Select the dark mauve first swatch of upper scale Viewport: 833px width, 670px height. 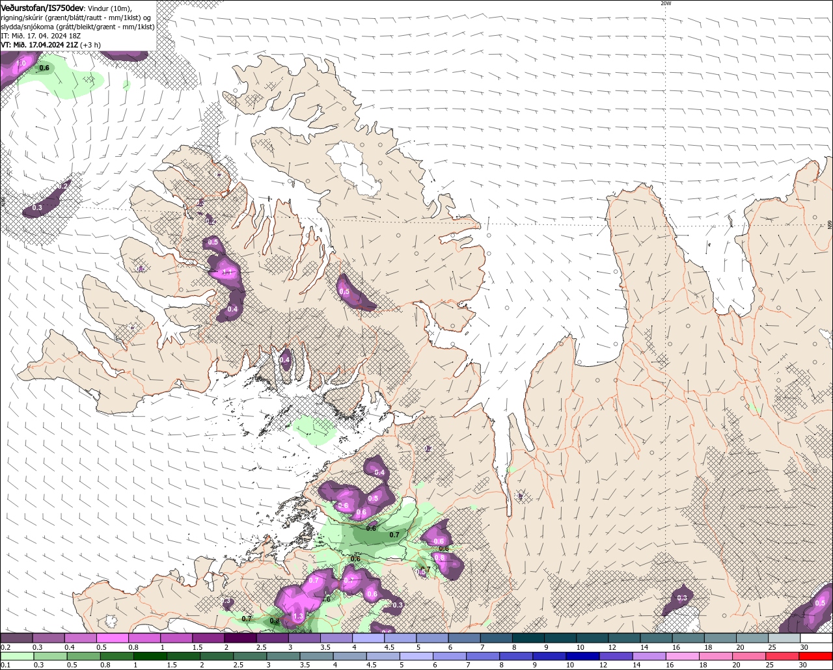16,638
